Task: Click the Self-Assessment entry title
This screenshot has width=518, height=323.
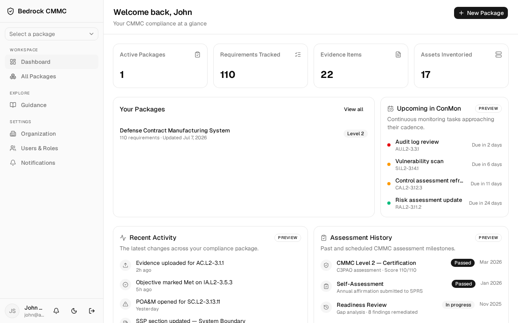Action: coord(360,284)
